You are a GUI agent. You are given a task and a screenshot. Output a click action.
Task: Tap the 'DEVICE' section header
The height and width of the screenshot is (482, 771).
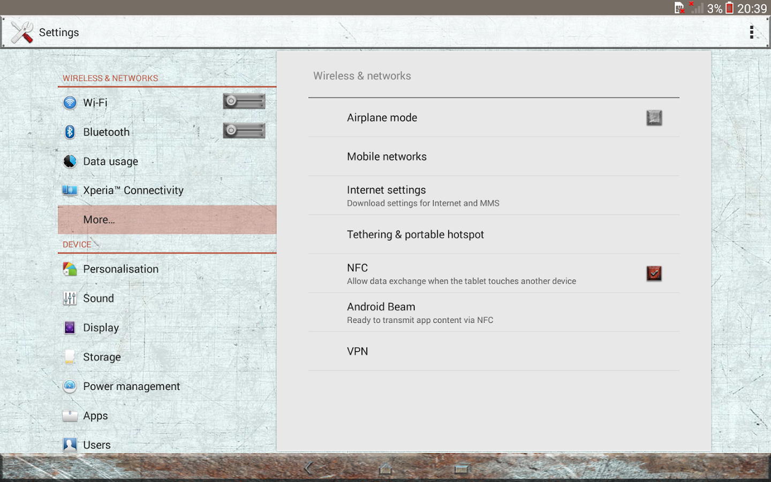(x=77, y=244)
